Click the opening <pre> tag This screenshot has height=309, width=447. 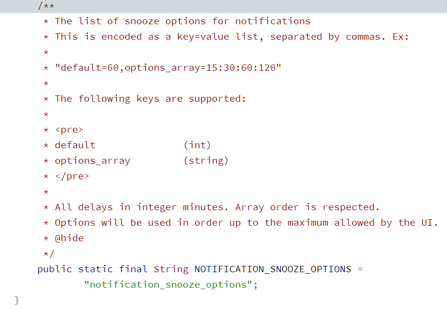point(69,130)
